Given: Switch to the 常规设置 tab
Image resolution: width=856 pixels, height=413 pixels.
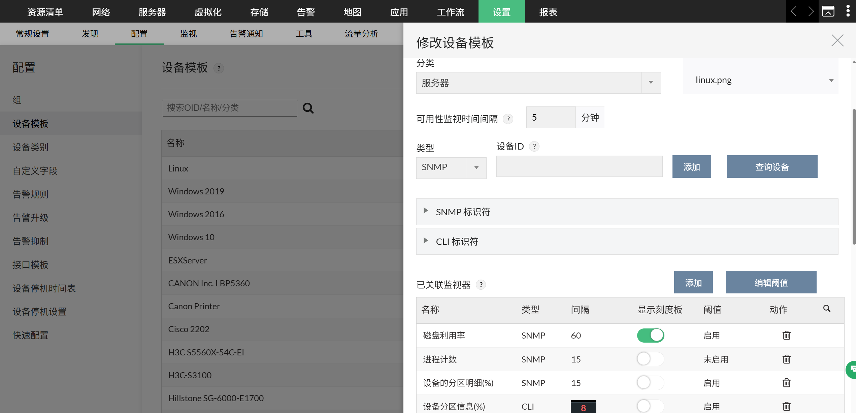Looking at the screenshot, I should coord(33,34).
